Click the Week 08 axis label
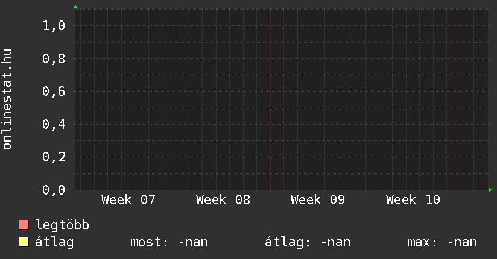The width and height of the screenshot is (497, 259). (223, 200)
